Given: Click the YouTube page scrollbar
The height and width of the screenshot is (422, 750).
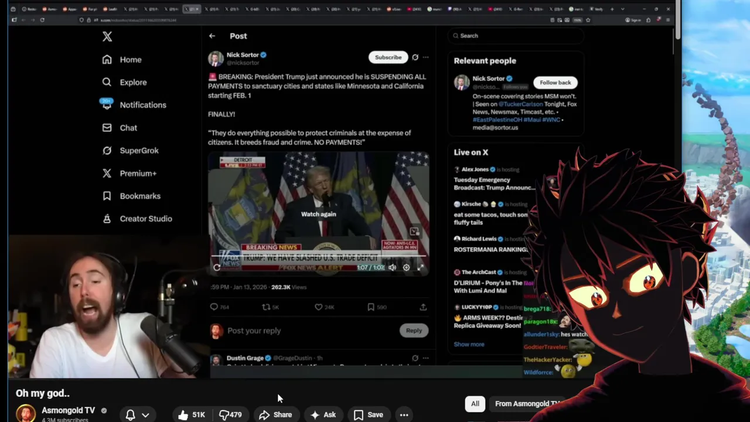Looking at the screenshot, I should pos(678,21).
